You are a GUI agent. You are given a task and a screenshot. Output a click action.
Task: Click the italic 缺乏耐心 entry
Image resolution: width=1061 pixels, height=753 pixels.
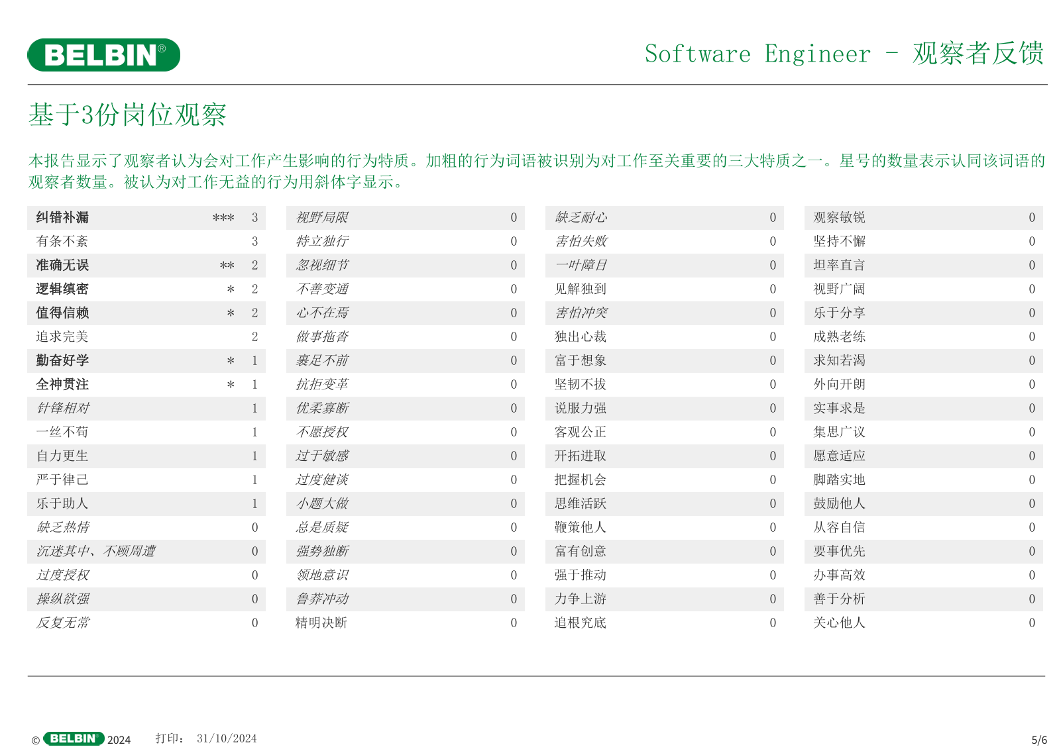[x=581, y=218]
